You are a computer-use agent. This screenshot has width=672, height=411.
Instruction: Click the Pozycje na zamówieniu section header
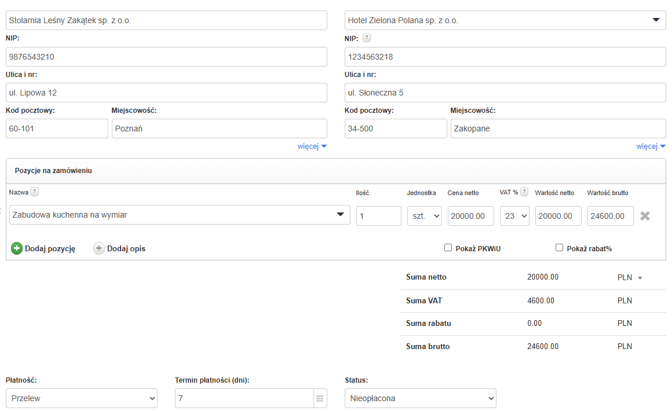coord(53,171)
